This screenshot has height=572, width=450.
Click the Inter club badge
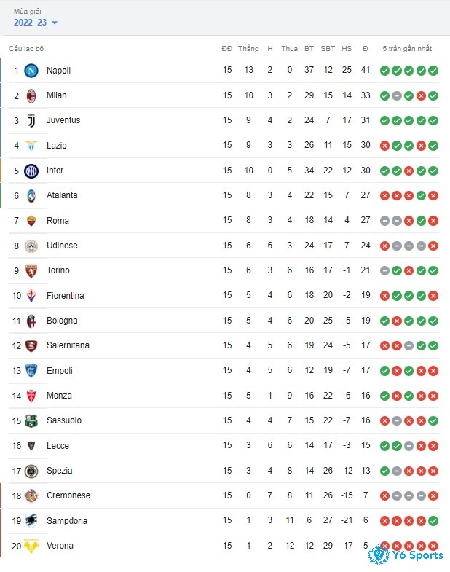[x=31, y=171]
